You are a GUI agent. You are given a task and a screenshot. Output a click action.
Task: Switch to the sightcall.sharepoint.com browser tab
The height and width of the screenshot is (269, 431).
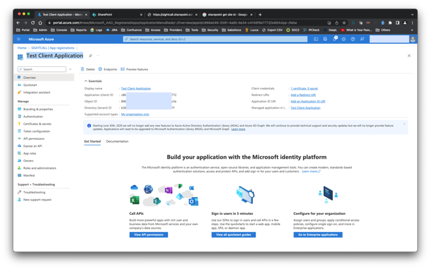pos(172,14)
